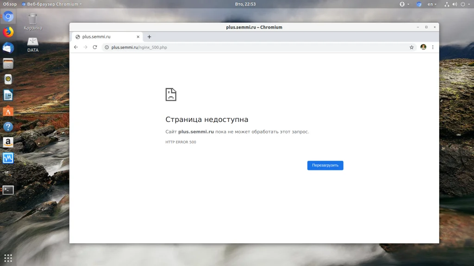This screenshot has width=474, height=266.
Task: Click the Страница недоступна heading
Action: [207, 120]
